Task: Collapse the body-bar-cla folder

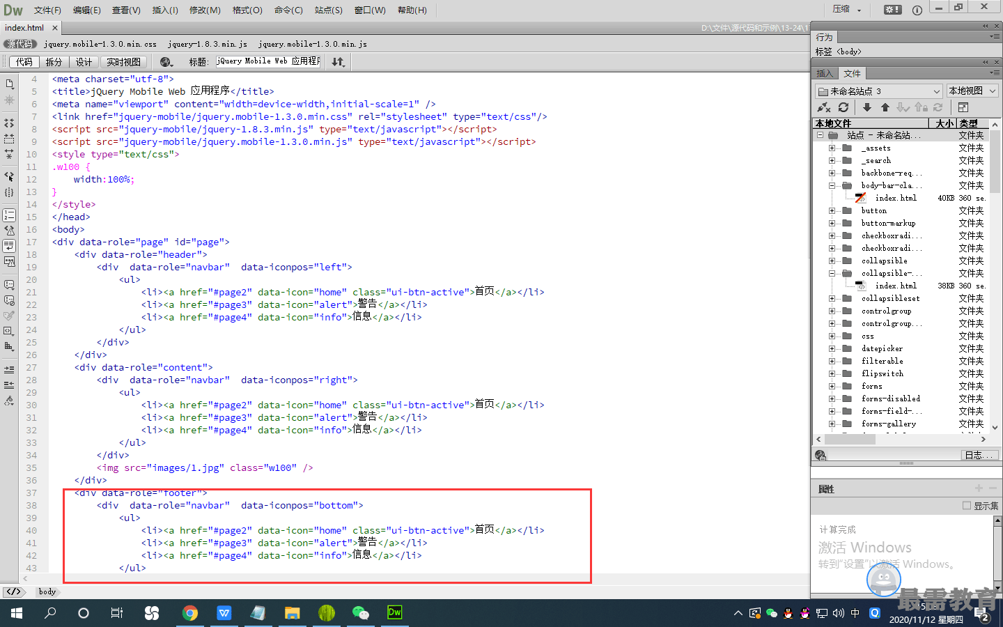Action: click(832, 185)
